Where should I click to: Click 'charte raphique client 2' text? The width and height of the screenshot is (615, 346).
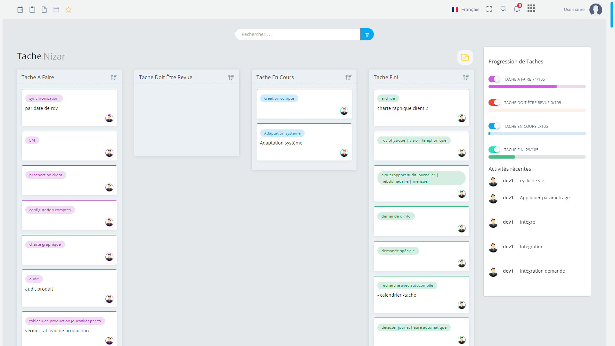(x=403, y=108)
